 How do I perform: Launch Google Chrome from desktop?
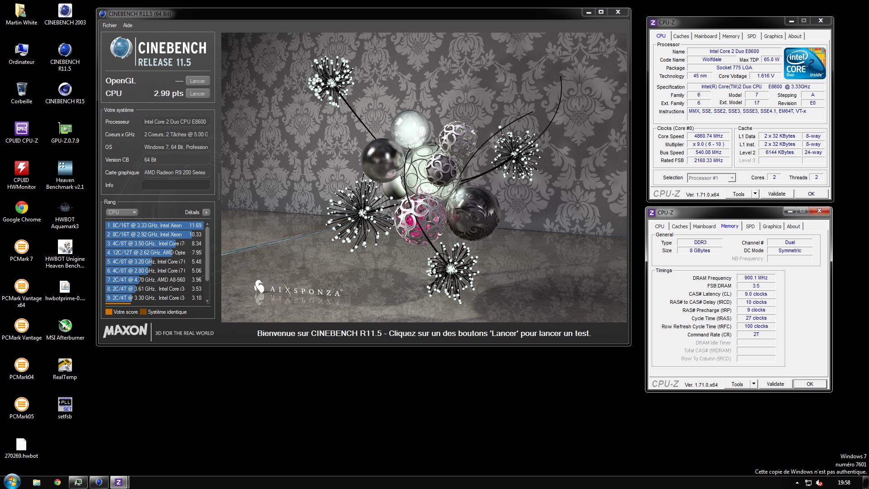click(21, 211)
